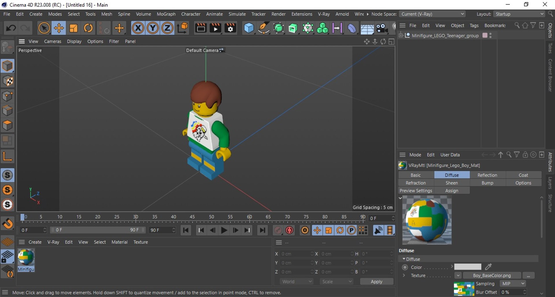Click the Assign tab button
This screenshot has width=555, height=297.
pyautogui.click(x=452, y=191)
